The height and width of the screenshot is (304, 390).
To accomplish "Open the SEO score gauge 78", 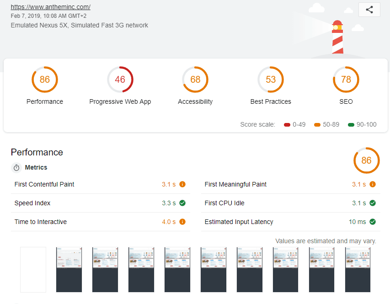I will [x=346, y=80].
